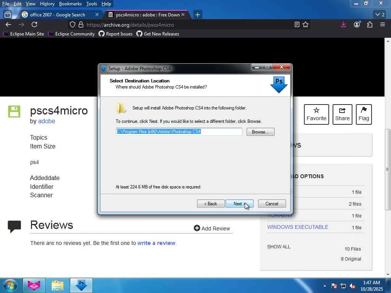Screen dimensions: 391x293
Task: Switch to office 2007 Google Search tab
Action: click(58, 15)
